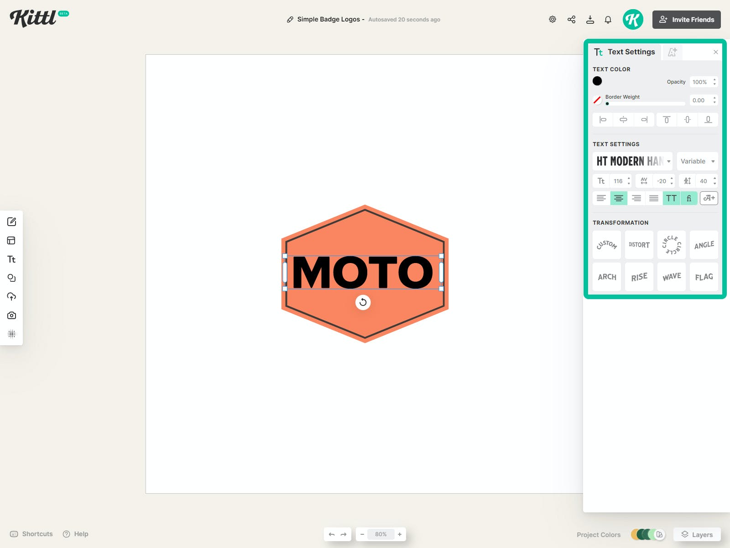
Task: Apply Angle transformation
Action: pyautogui.click(x=704, y=245)
